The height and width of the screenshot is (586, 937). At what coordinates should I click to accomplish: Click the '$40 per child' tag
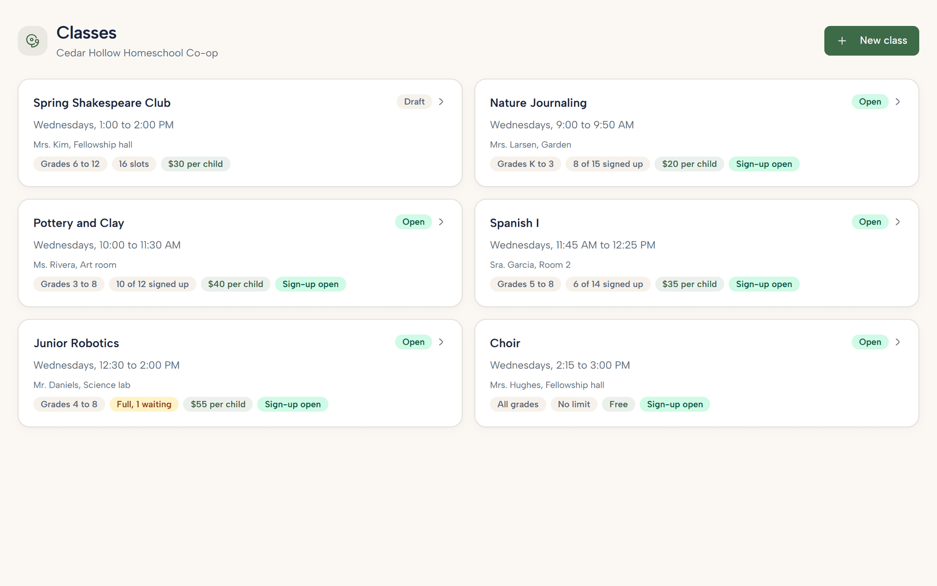coord(236,284)
